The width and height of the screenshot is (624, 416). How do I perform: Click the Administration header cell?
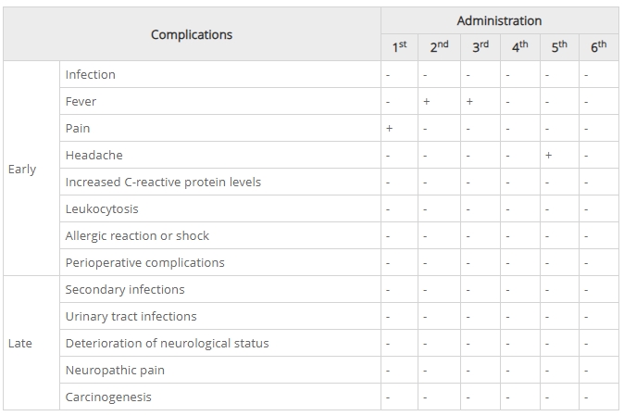(x=499, y=20)
